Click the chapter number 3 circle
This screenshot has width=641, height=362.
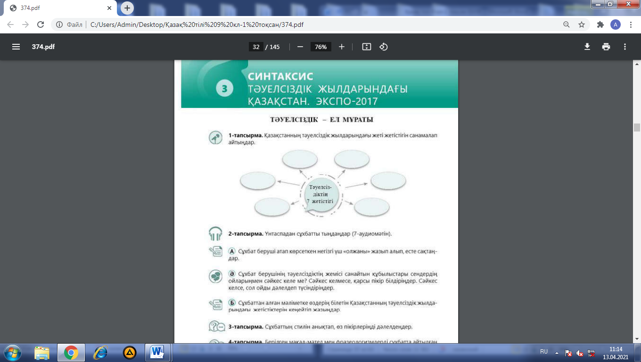(x=225, y=88)
